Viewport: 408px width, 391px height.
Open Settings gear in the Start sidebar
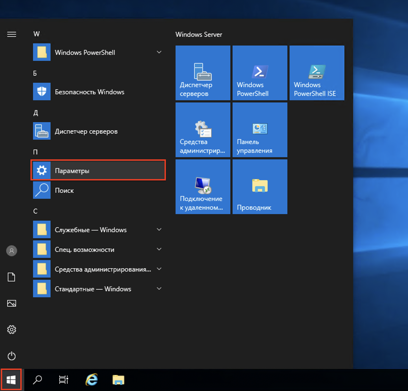[x=12, y=329]
